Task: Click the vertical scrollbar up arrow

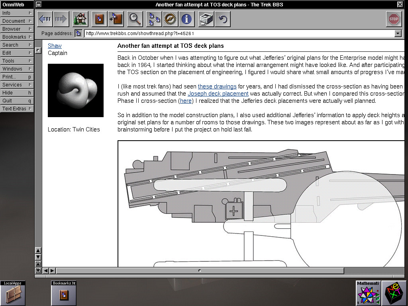Action: (38, 251)
